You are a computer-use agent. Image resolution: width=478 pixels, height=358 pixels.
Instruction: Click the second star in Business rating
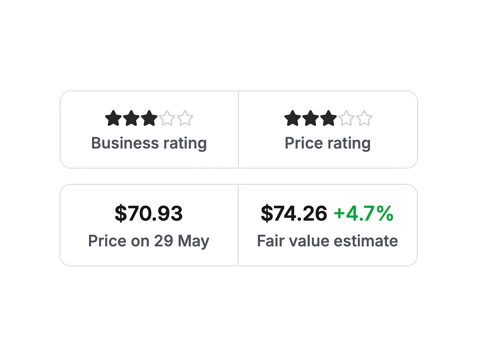[x=131, y=118]
